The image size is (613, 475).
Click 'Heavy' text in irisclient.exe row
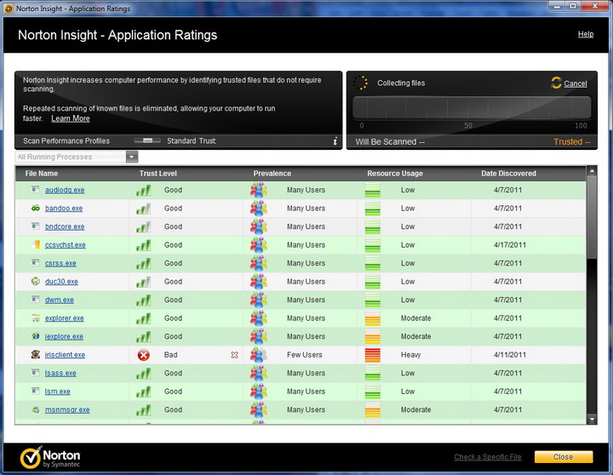click(x=410, y=355)
